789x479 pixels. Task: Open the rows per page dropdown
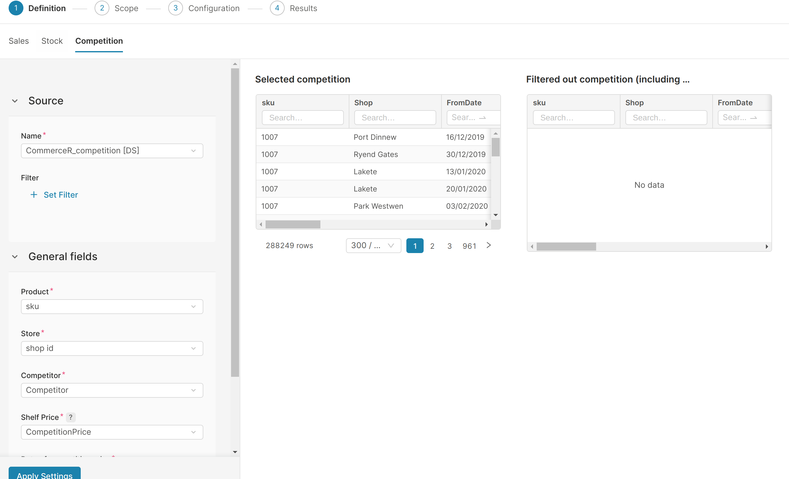point(373,245)
